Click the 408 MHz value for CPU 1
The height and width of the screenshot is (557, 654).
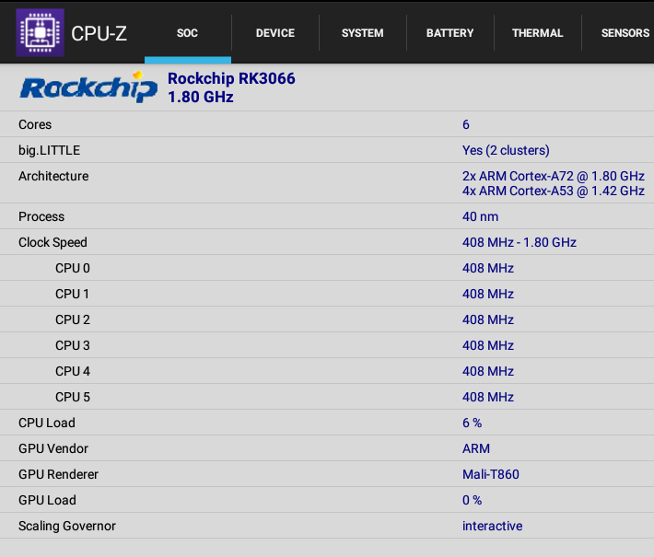pyautogui.click(x=488, y=294)
